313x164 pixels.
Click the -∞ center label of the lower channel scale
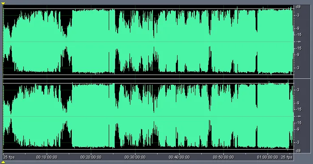tap(299, 117)
